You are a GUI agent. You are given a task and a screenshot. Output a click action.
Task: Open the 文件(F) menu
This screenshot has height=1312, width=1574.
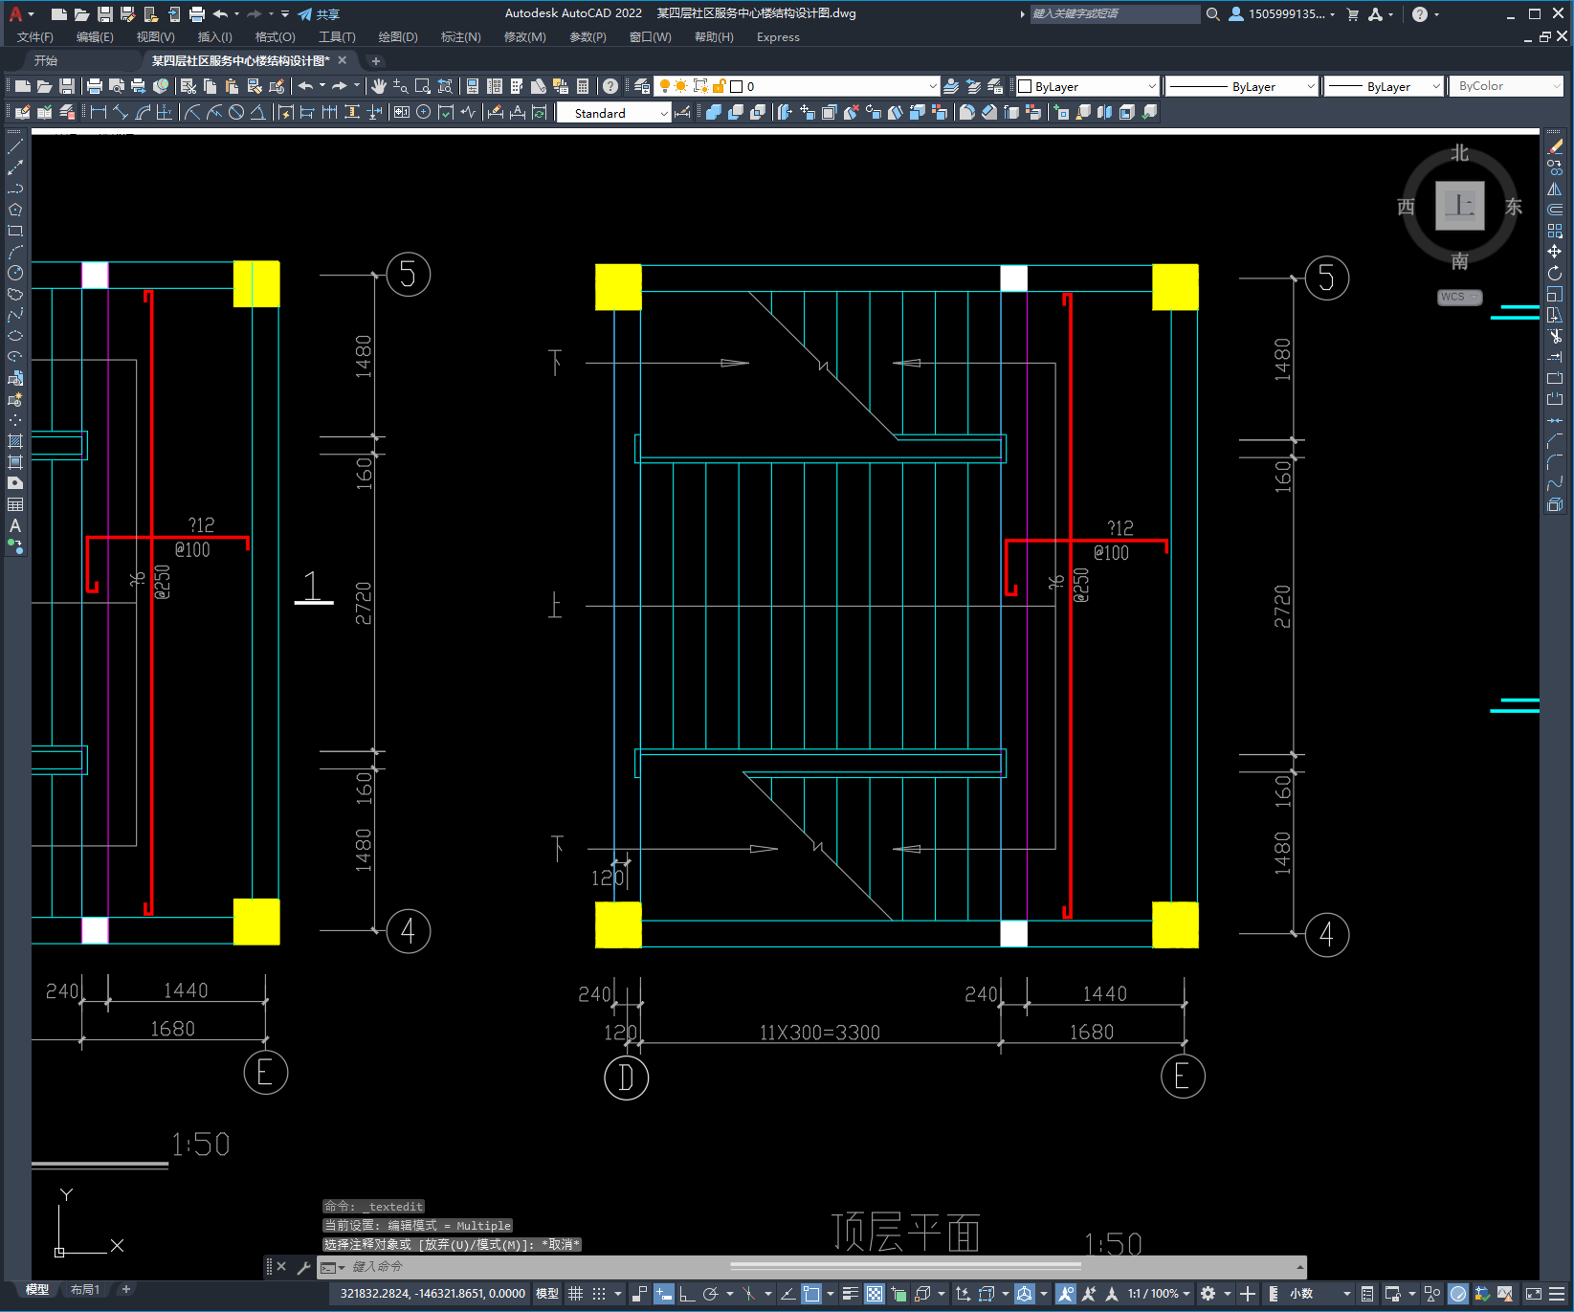[35, 37]
